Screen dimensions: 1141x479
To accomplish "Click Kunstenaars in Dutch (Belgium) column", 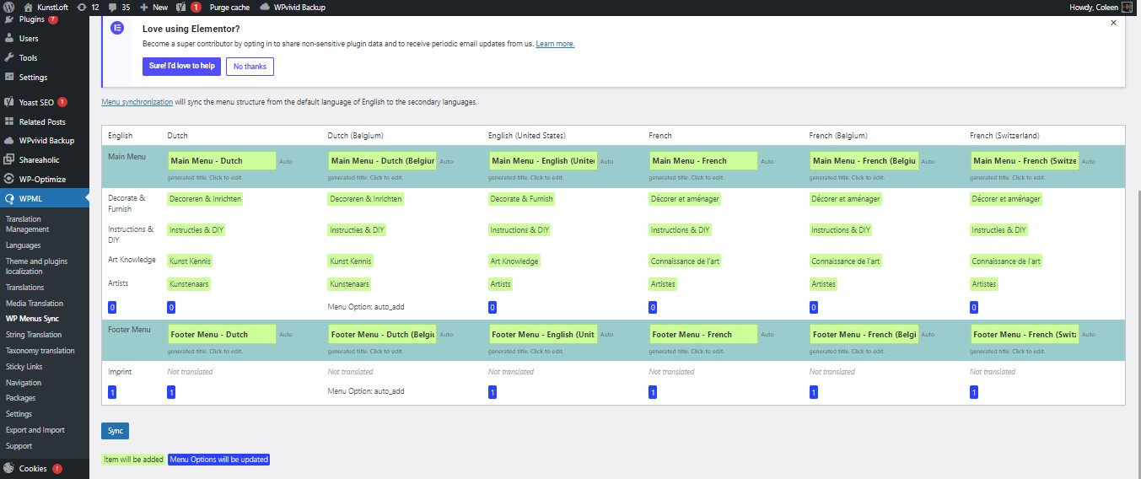I will pyautogui.click(x=350, y=284).
